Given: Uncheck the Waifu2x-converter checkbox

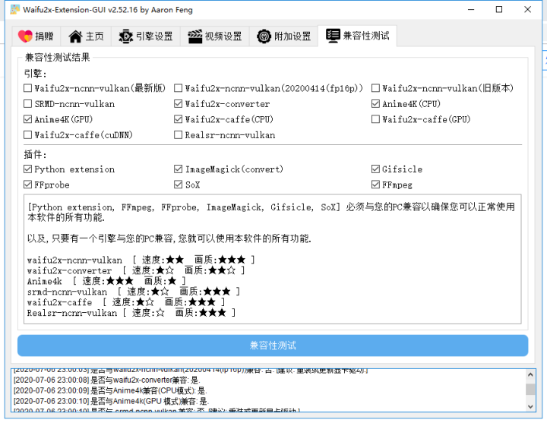Looking at the screenshot, I should 178,103.
